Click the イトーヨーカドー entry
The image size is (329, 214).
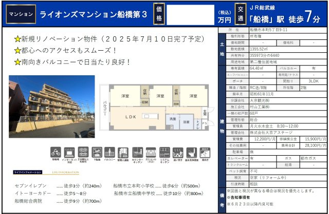click(50, 194)
